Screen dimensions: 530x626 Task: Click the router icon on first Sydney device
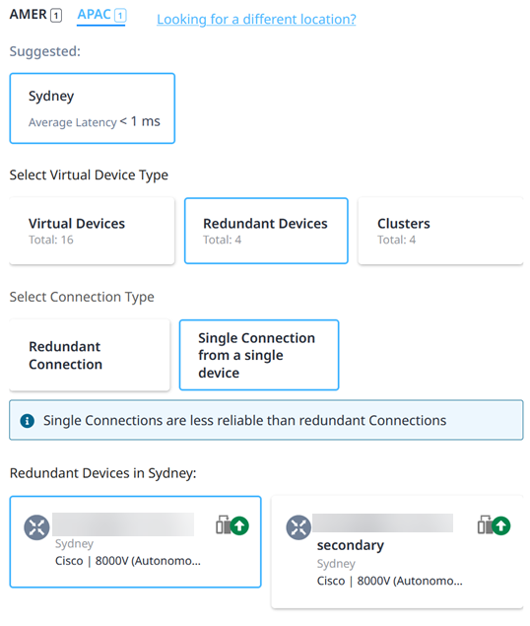click(x=36, y=527)
